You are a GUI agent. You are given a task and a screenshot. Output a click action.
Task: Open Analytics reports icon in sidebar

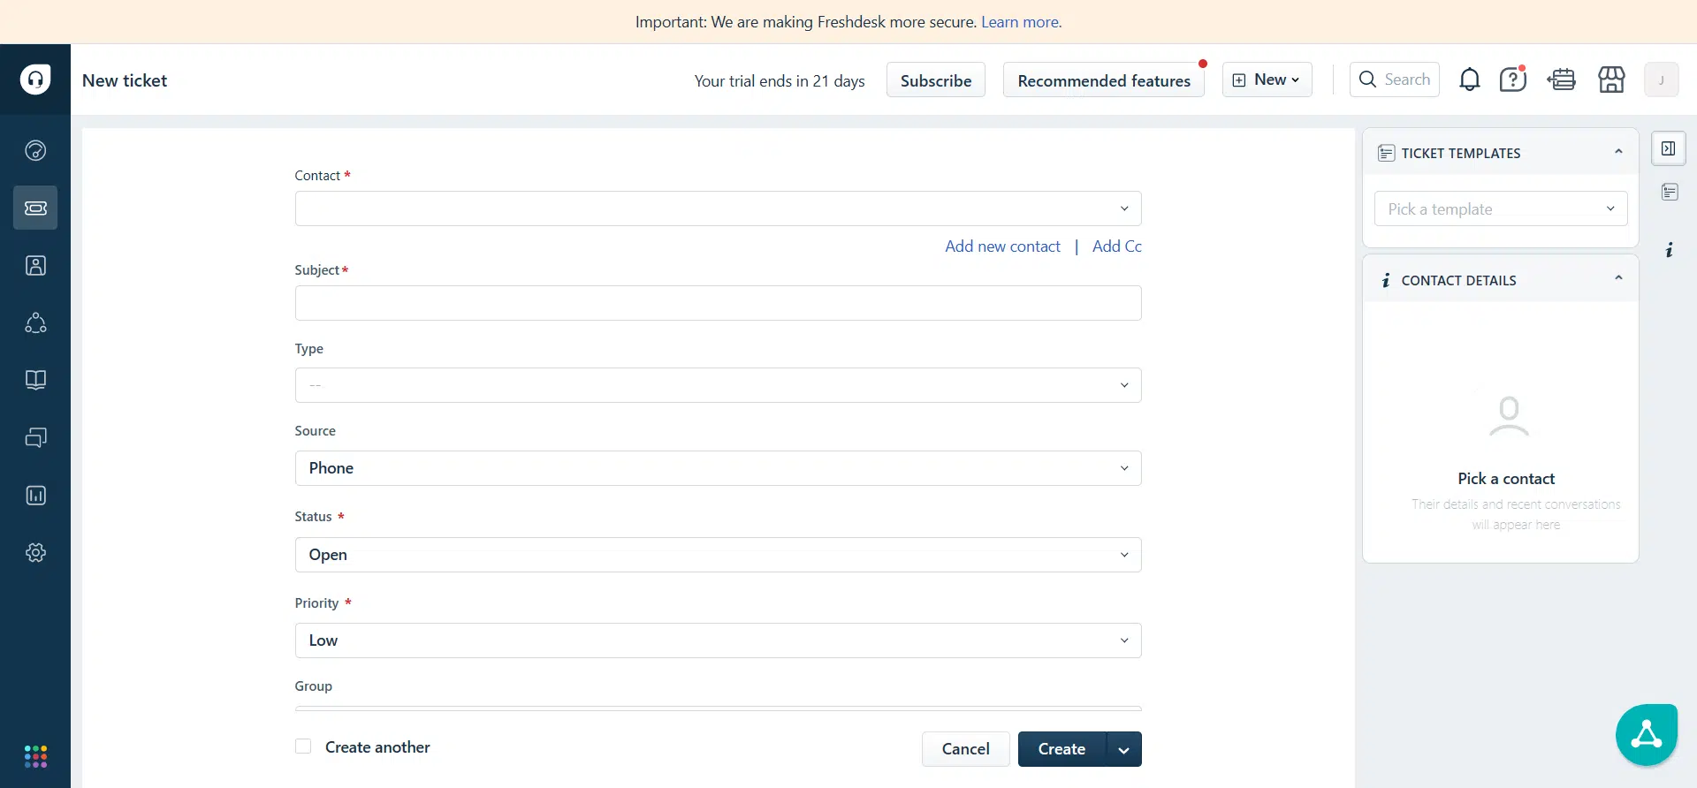tap(35, 495)
